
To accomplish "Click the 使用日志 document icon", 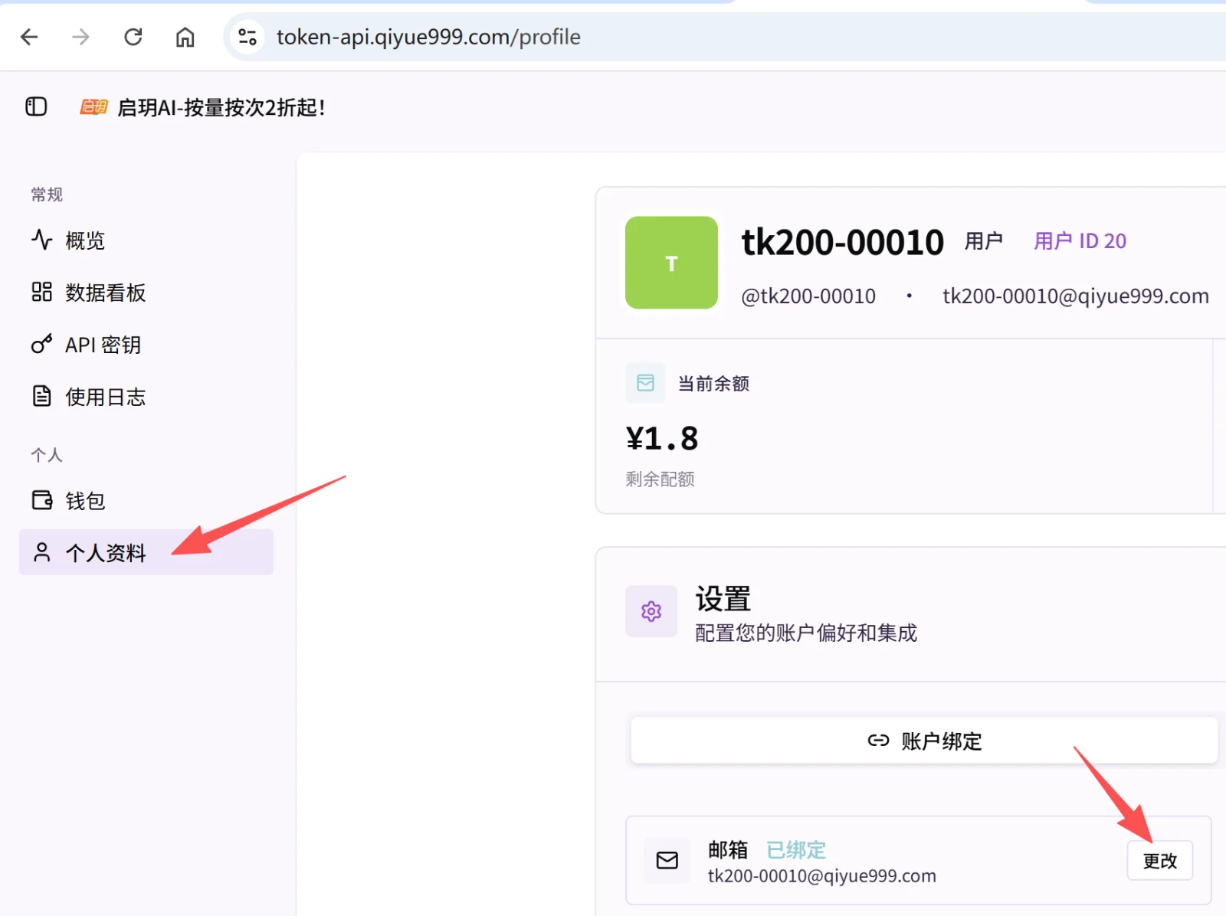I will pyautogui.click(x=41, y=396).
